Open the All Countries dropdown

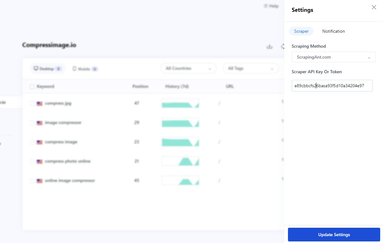click(188, 68)
